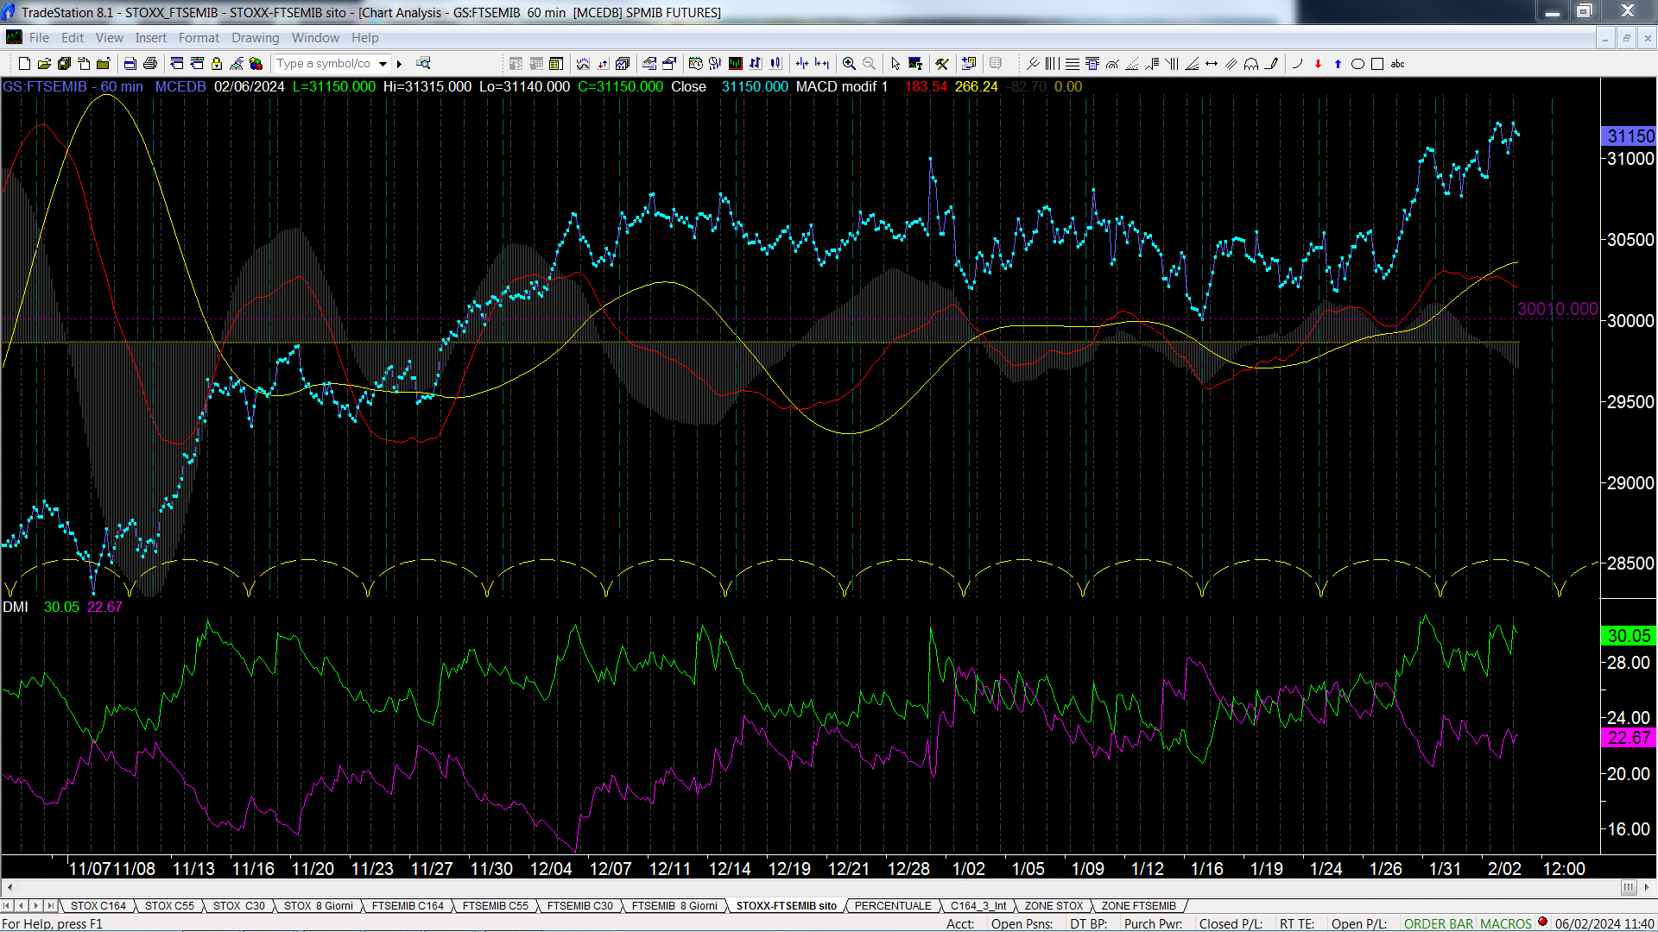Switch to the FTSEMIB C30 tab
The width and height of the screenshot is (1658, 932).
pyautogui.click(x=579, y=905)
